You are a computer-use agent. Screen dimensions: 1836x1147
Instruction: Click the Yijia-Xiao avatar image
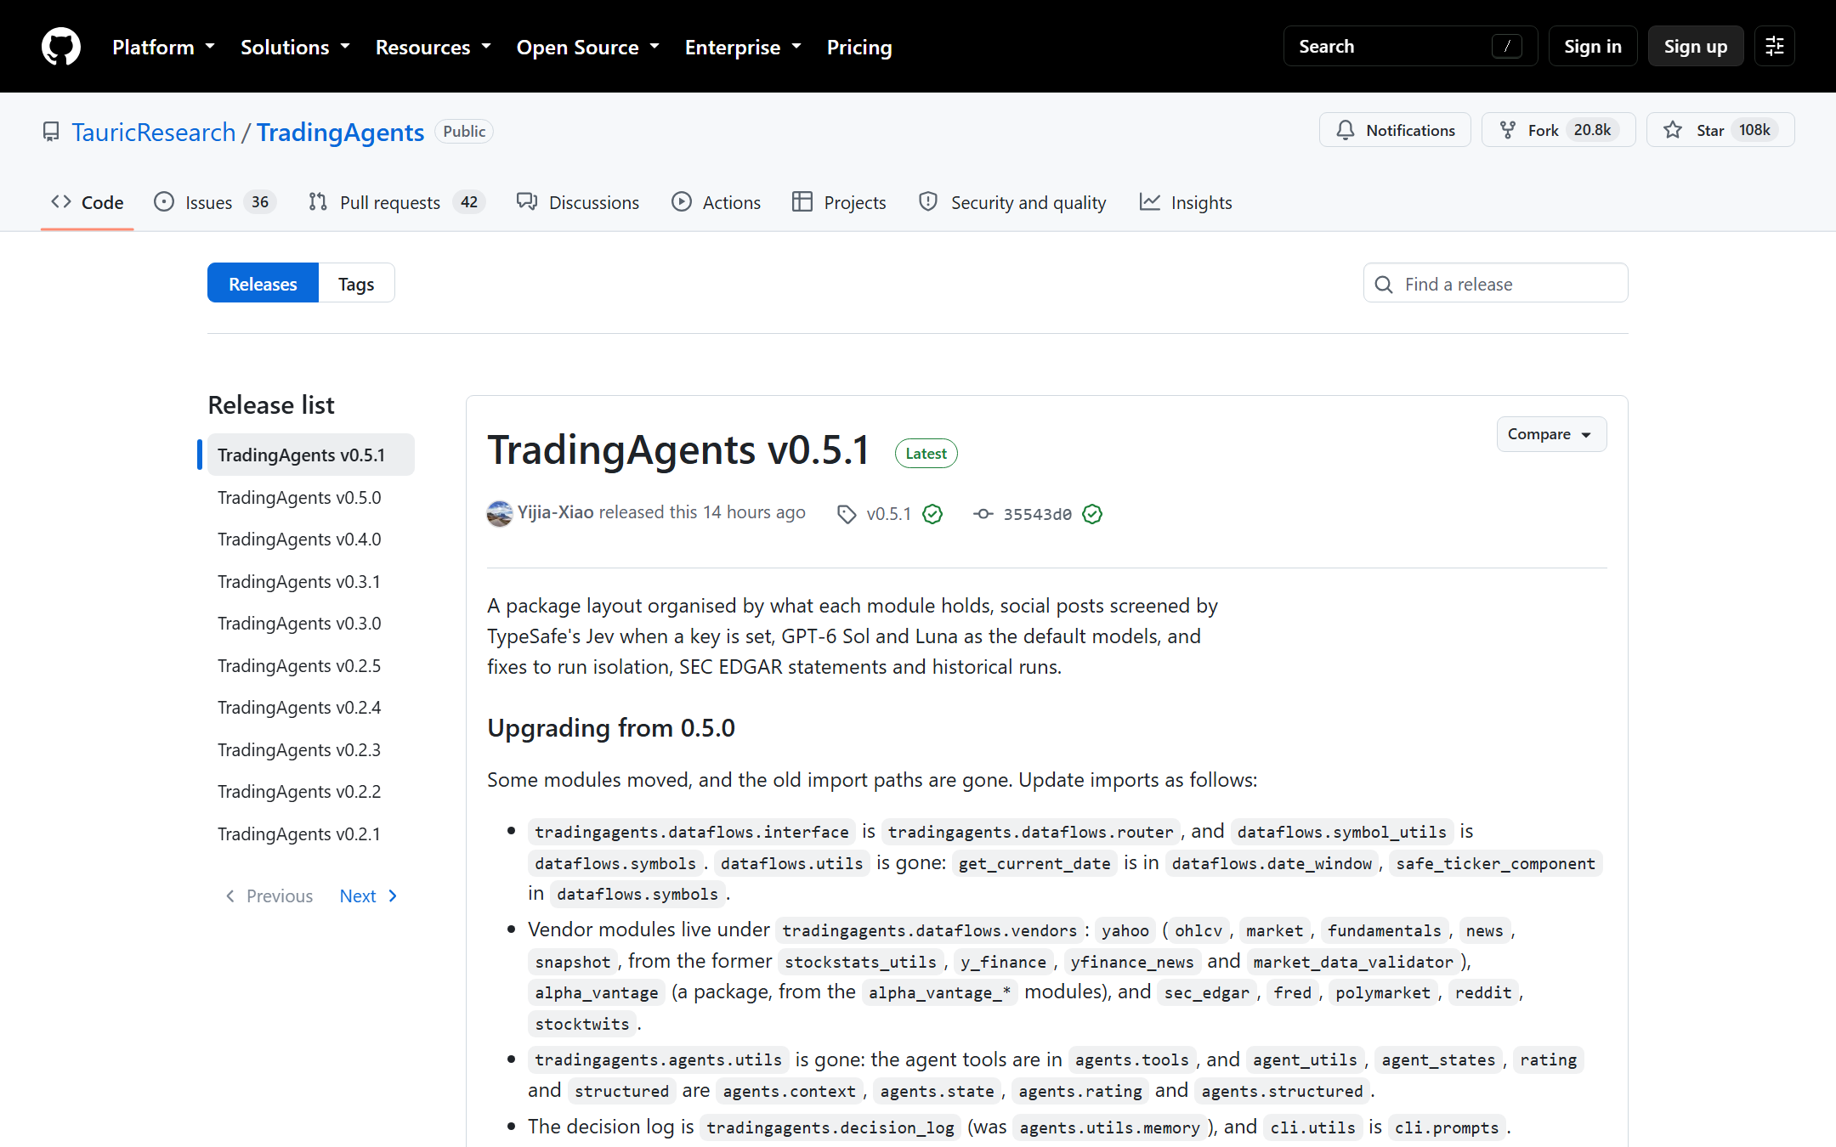(x=500, y=513)
